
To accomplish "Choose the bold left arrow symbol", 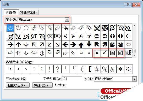I will [65, 45].
